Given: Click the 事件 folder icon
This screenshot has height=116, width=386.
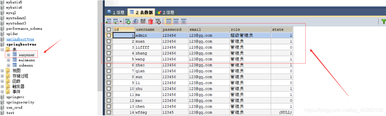Looking at the screenshot, I should tap(8, 92).
